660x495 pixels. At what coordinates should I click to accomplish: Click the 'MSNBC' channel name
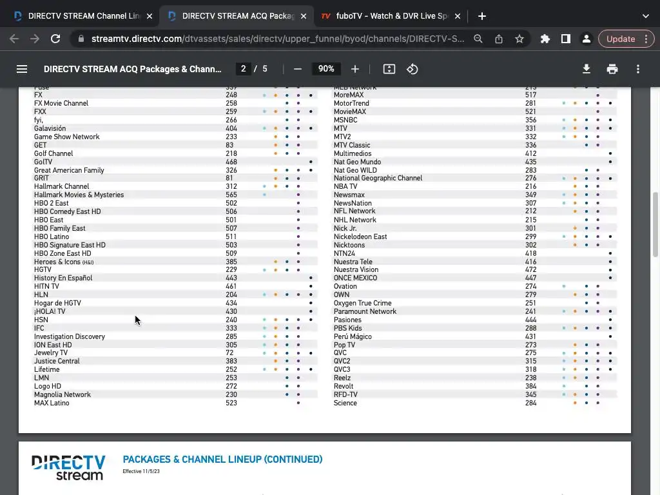click(345, 120)
